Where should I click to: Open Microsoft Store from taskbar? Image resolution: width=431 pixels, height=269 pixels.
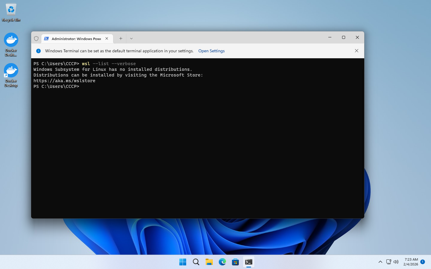coord(235,262)
